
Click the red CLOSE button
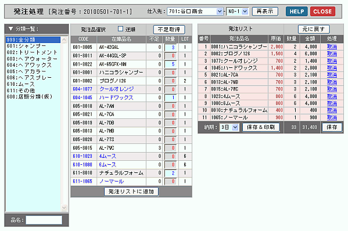322,11
